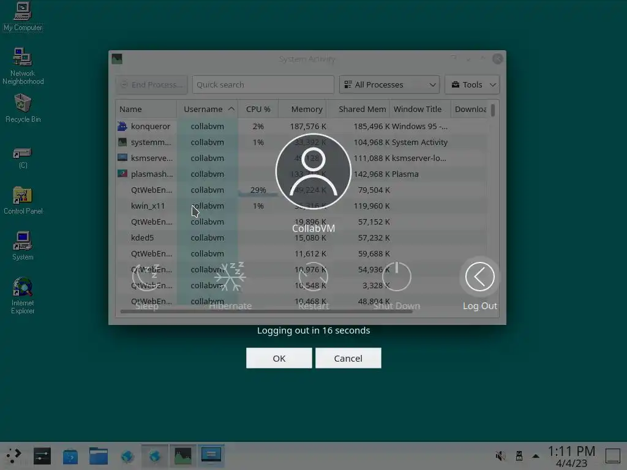
Task: Open the All Processes filter dropdown
Action: pyautogui.click(x=389, y=84)
